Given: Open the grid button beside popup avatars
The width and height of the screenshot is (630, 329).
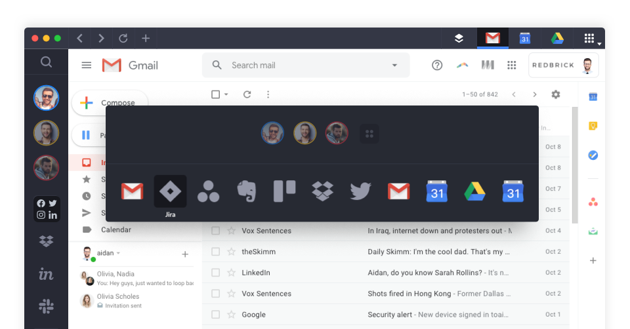Looking at the screenshot, I should pos(369,134).
